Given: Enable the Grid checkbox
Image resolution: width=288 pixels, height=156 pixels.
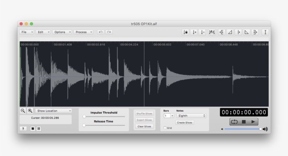Looking at the screenshot, I should coord(165,128).
